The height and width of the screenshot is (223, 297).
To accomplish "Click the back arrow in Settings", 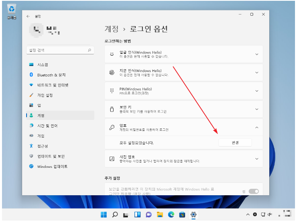I will click(x=28, y=17).
